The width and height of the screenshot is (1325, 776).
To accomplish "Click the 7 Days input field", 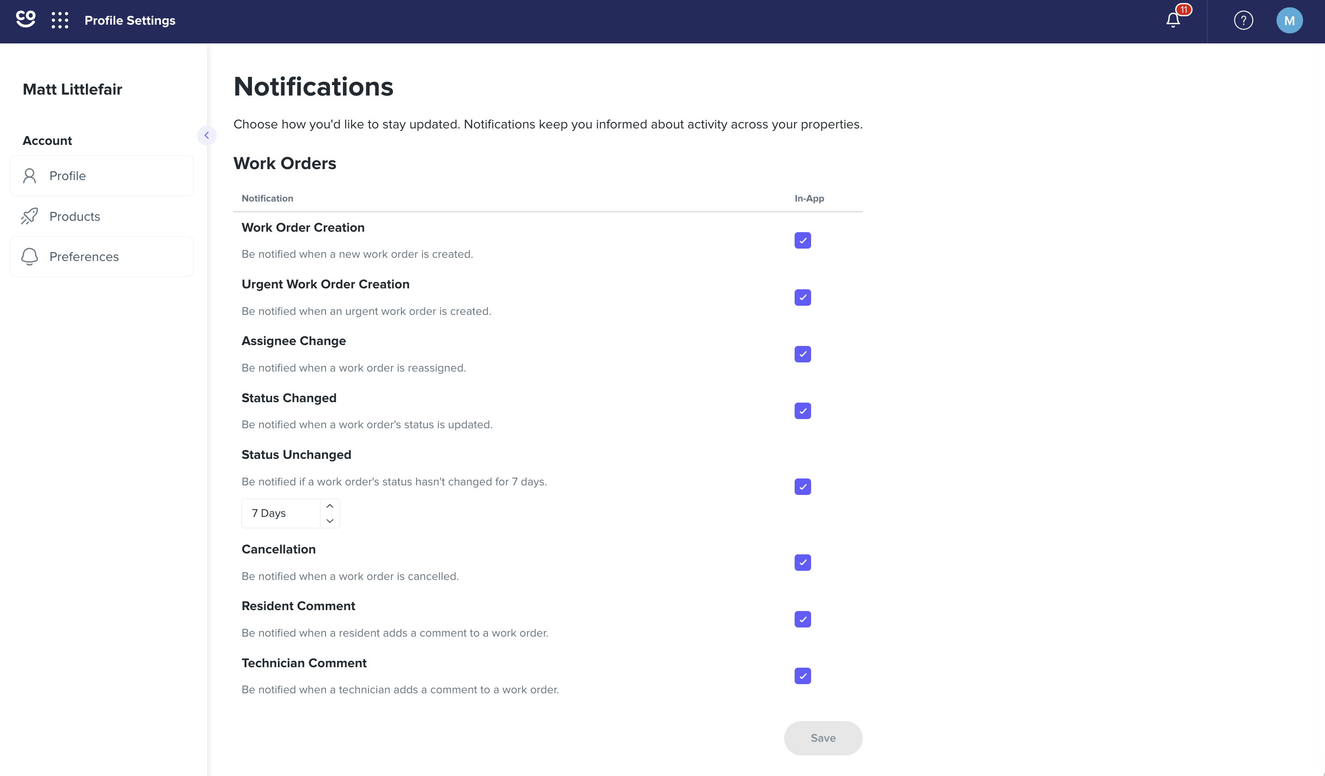I will (281, 513).
